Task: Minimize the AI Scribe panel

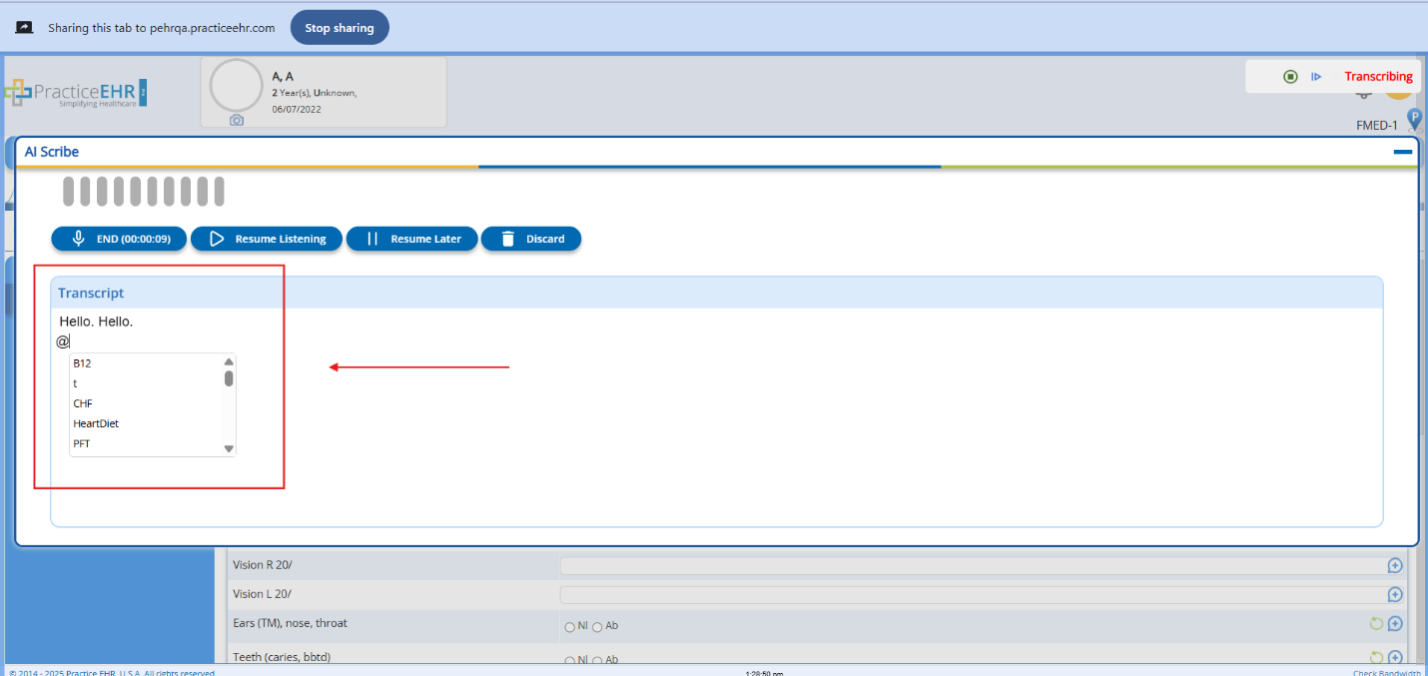Action: pyautogui.click(x=1402, y=152)
